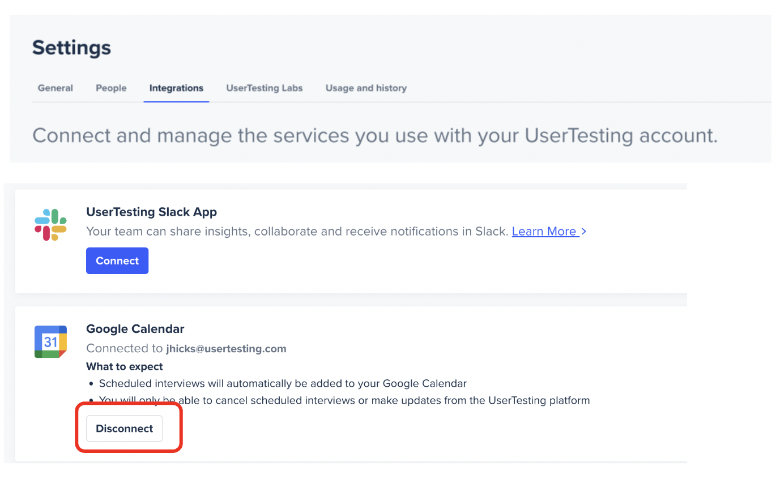
Task: Disconnect Google Calendar integration
Action: (x=124, y=429)
